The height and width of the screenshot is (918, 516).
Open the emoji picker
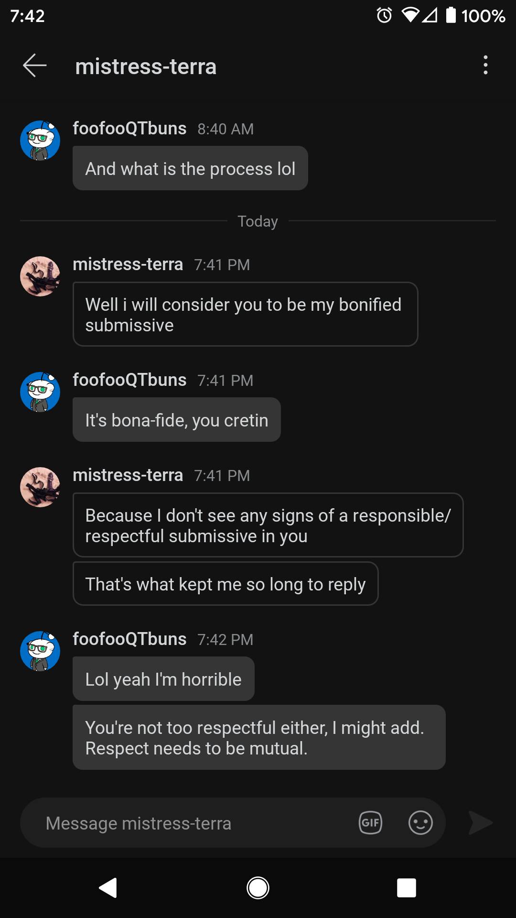click(420, 822)
